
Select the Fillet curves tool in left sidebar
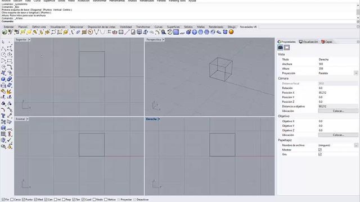click(10, 67)
